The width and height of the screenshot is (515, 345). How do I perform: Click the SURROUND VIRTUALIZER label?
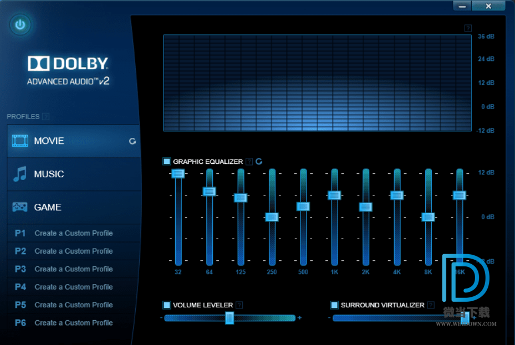(x=383, y=305)
